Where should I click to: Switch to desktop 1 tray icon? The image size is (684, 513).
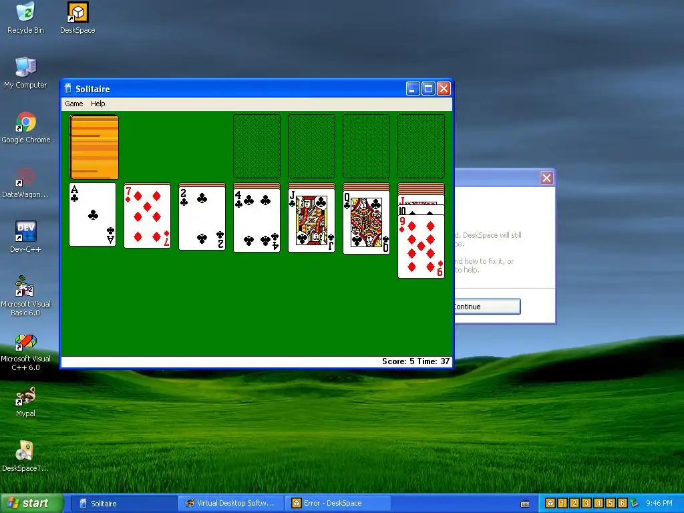coord(562,503)
